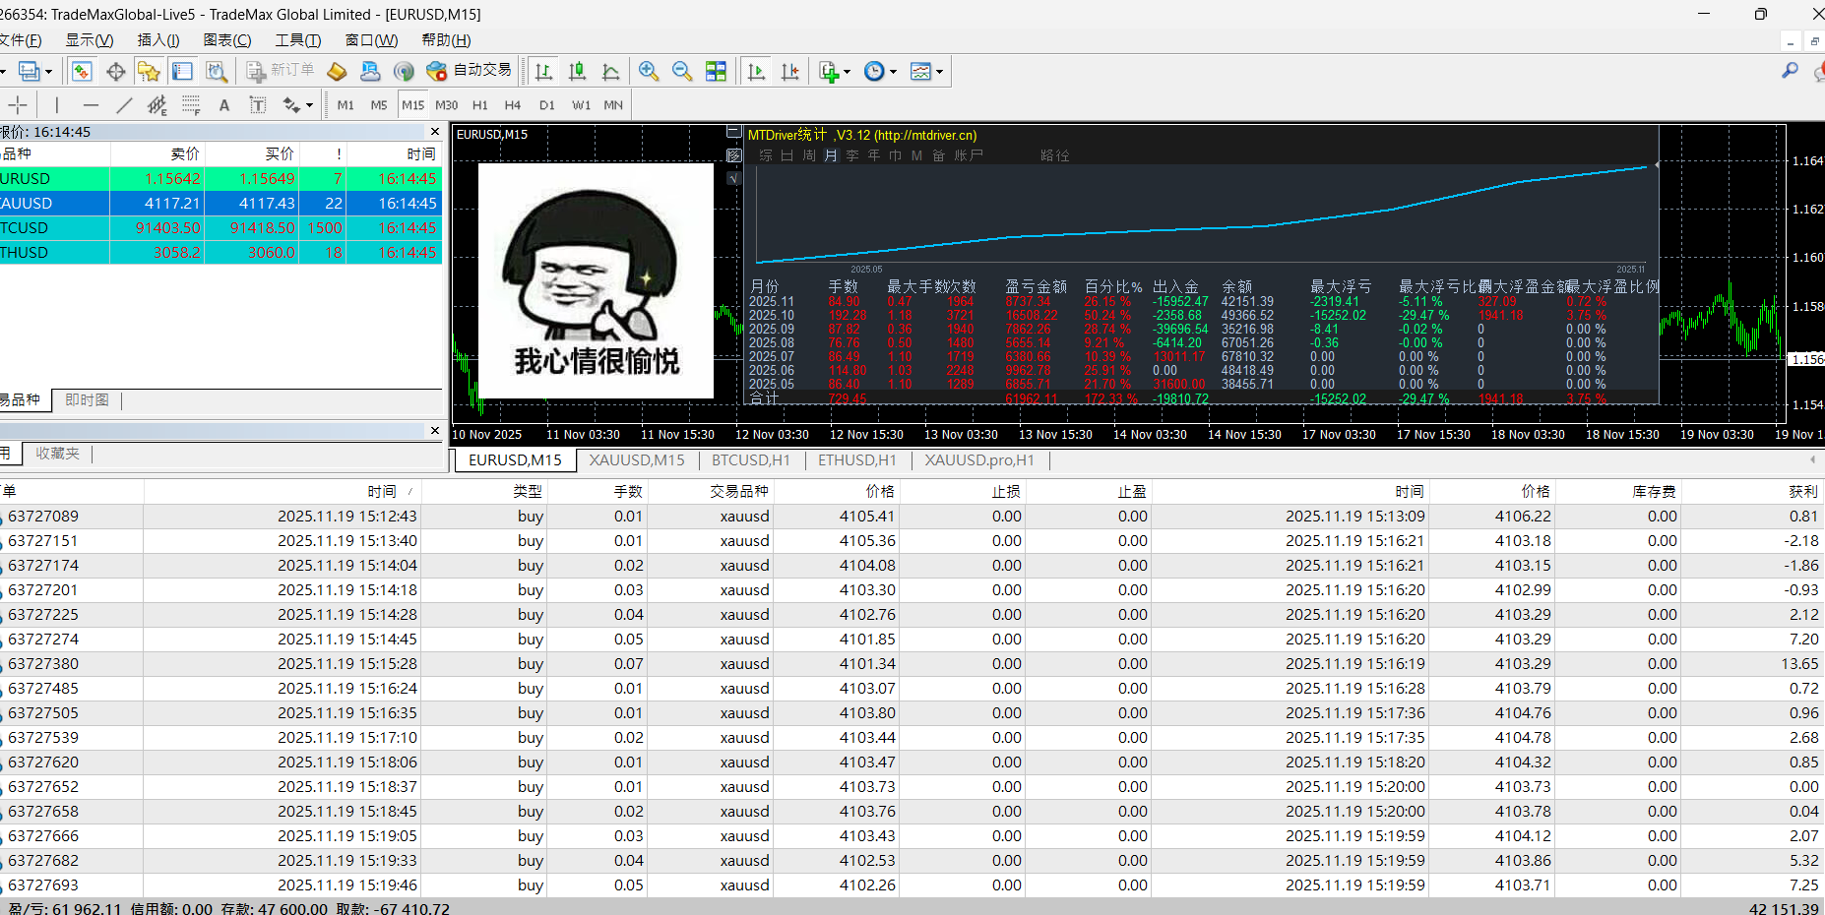Click the 新订单 new order button
The width and height of the screenshot is (1825, 915).
pyautogui.click(x=281, y=71)
